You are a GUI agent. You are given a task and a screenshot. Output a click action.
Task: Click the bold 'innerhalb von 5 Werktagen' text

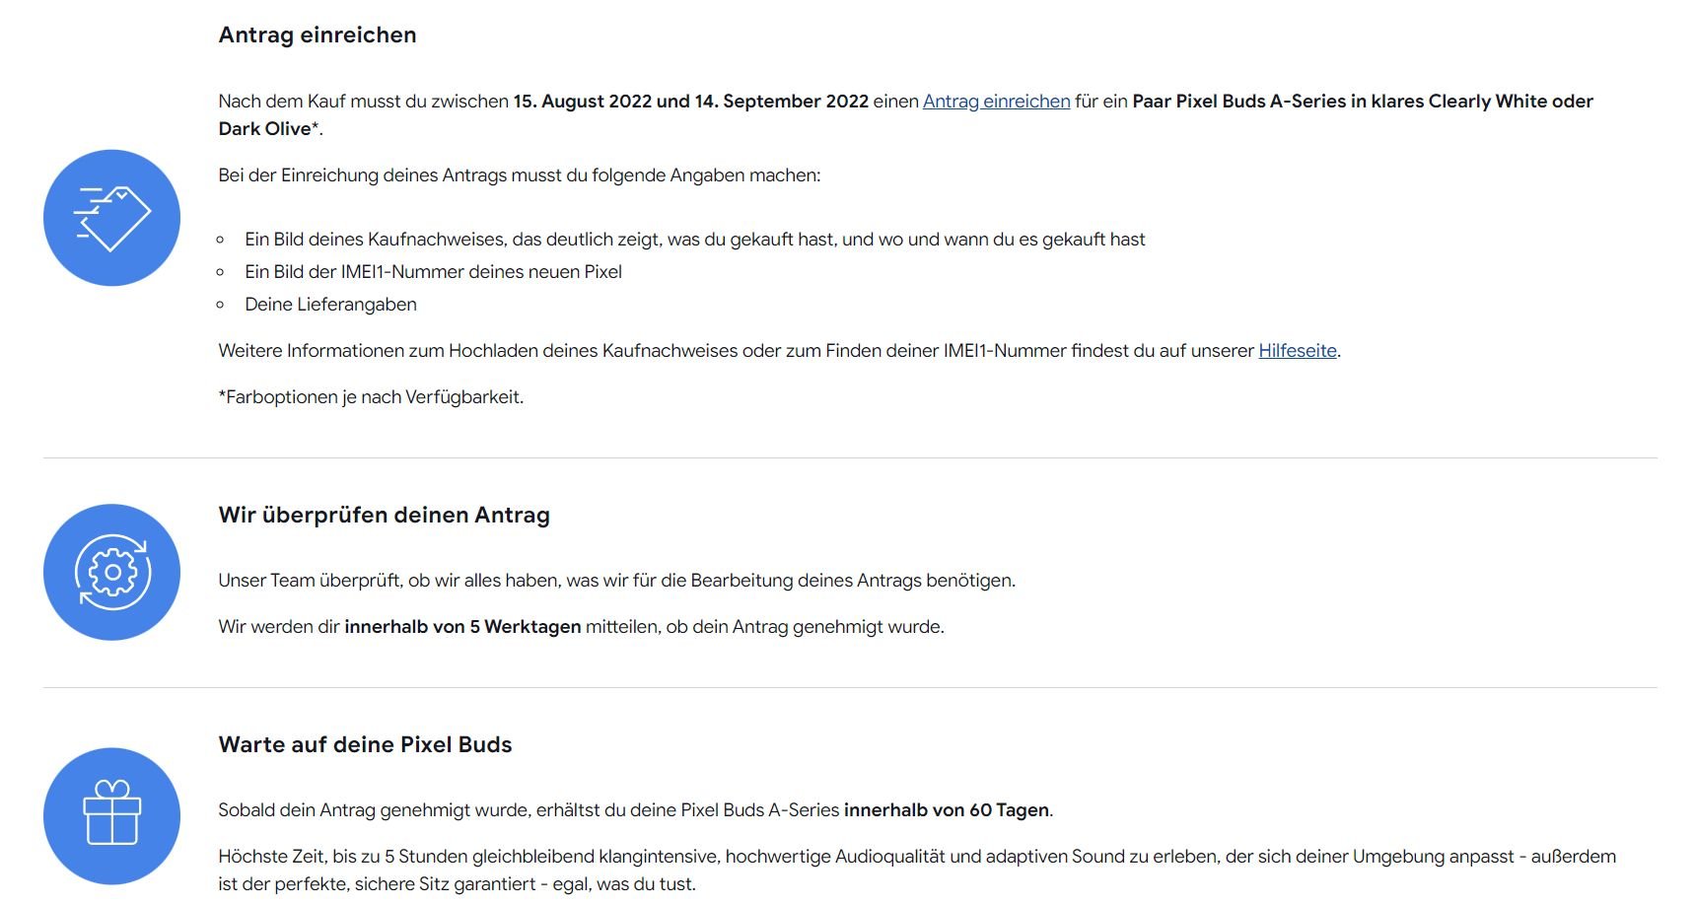click(x=462, y=627)
